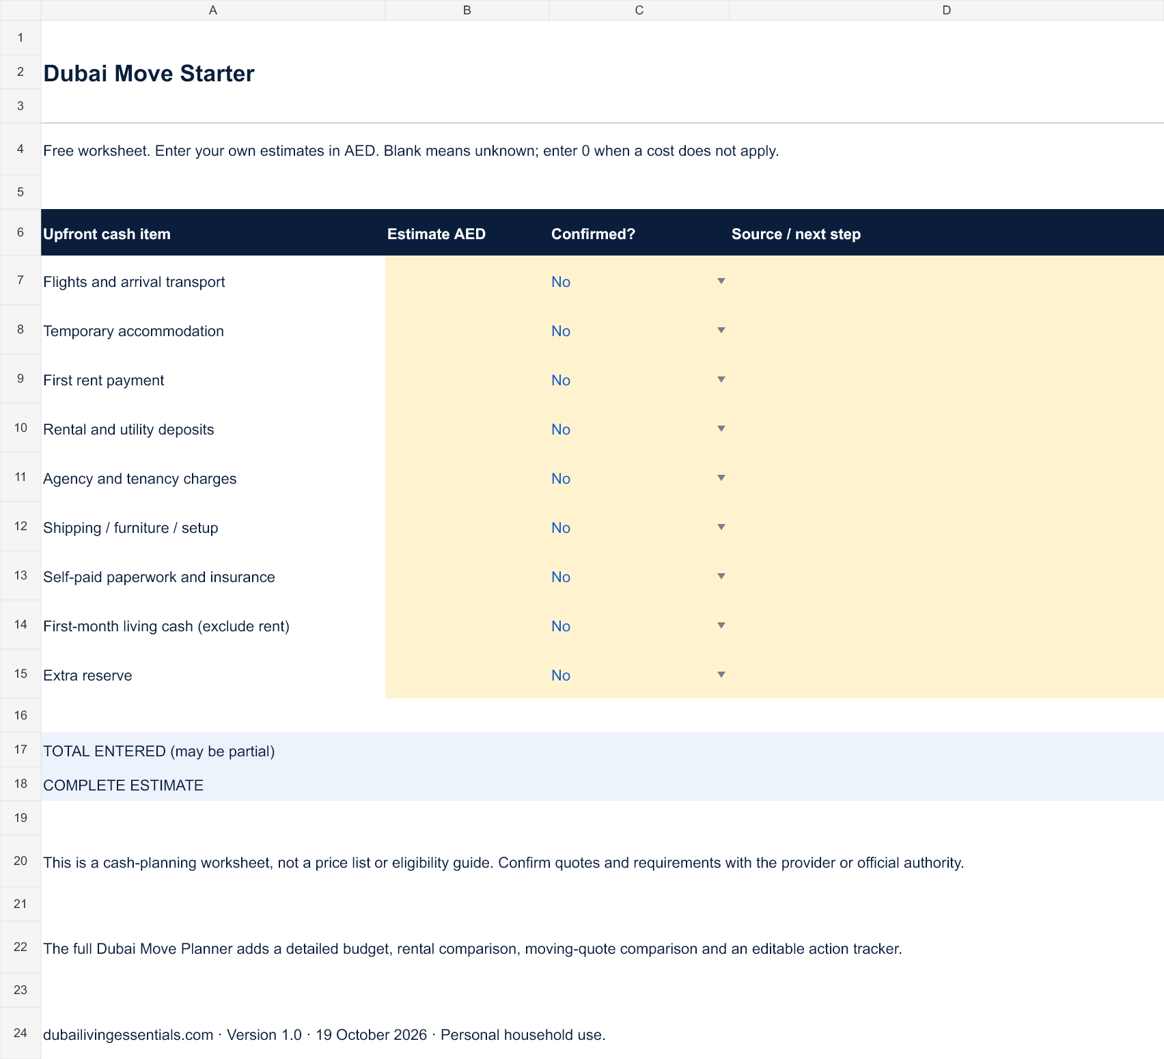Select 'Rental and utility deposits' label cell
The image size is (1164, 1059).
tap(213, 428)
